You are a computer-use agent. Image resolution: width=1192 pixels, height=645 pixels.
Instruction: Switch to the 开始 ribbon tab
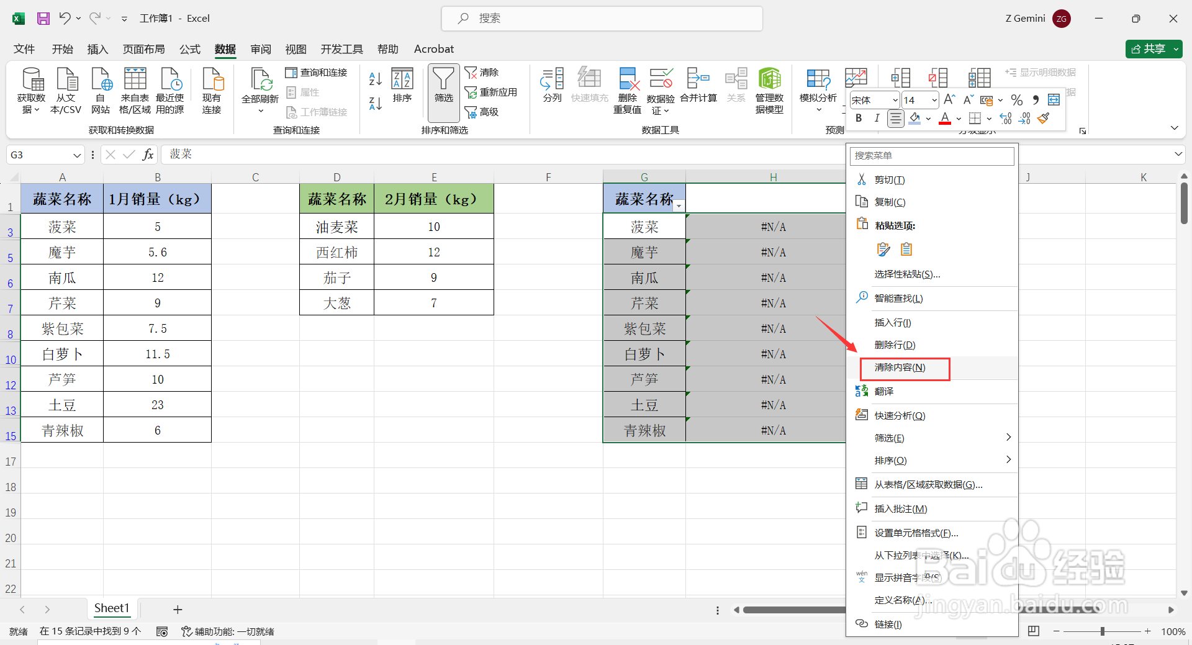[x=62, y=48]
